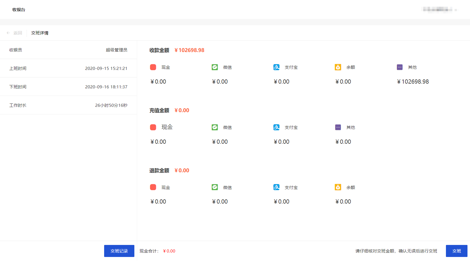Click the purple 其他 icon under 收款金额

pos(399,67)
